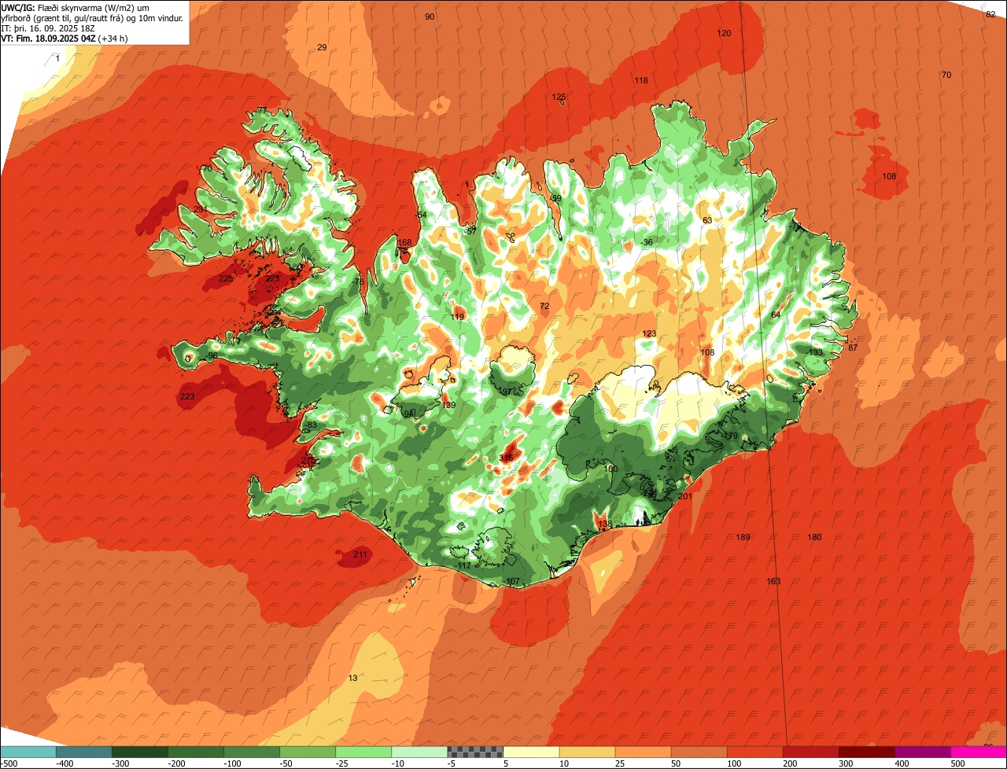Click the map value '179' on the southeast glacier edge

tap(731, 436)
